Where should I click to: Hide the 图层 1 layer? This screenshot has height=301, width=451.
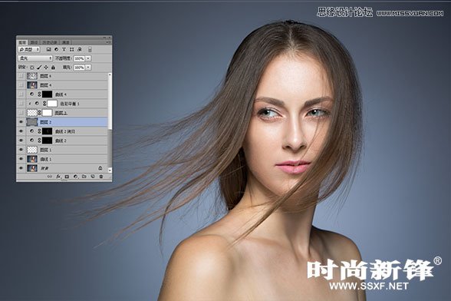21,150
